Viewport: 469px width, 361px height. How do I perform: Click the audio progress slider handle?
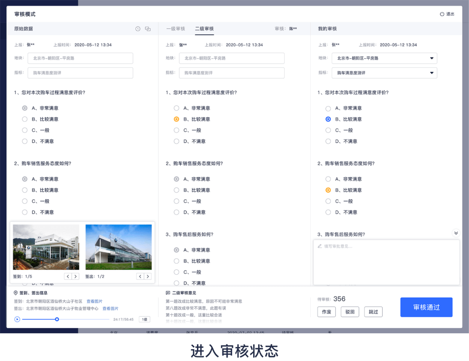(x=57, y=319)
